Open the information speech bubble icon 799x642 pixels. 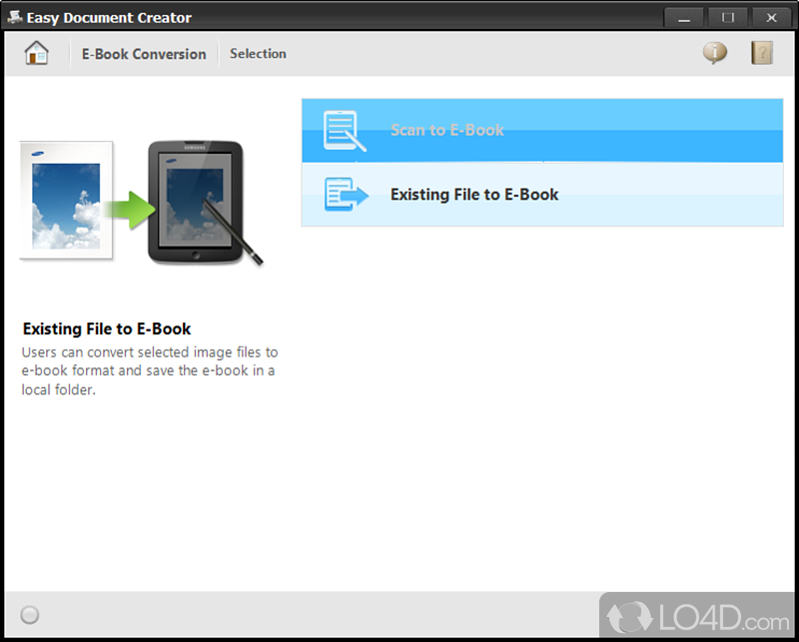[x=715, y=53]
